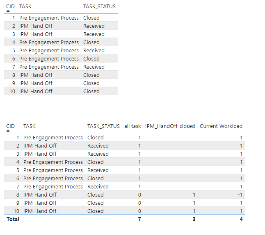Click Current Workload -1 in row 9
This screenshot has height=235, width=265.
pos(240,203)
